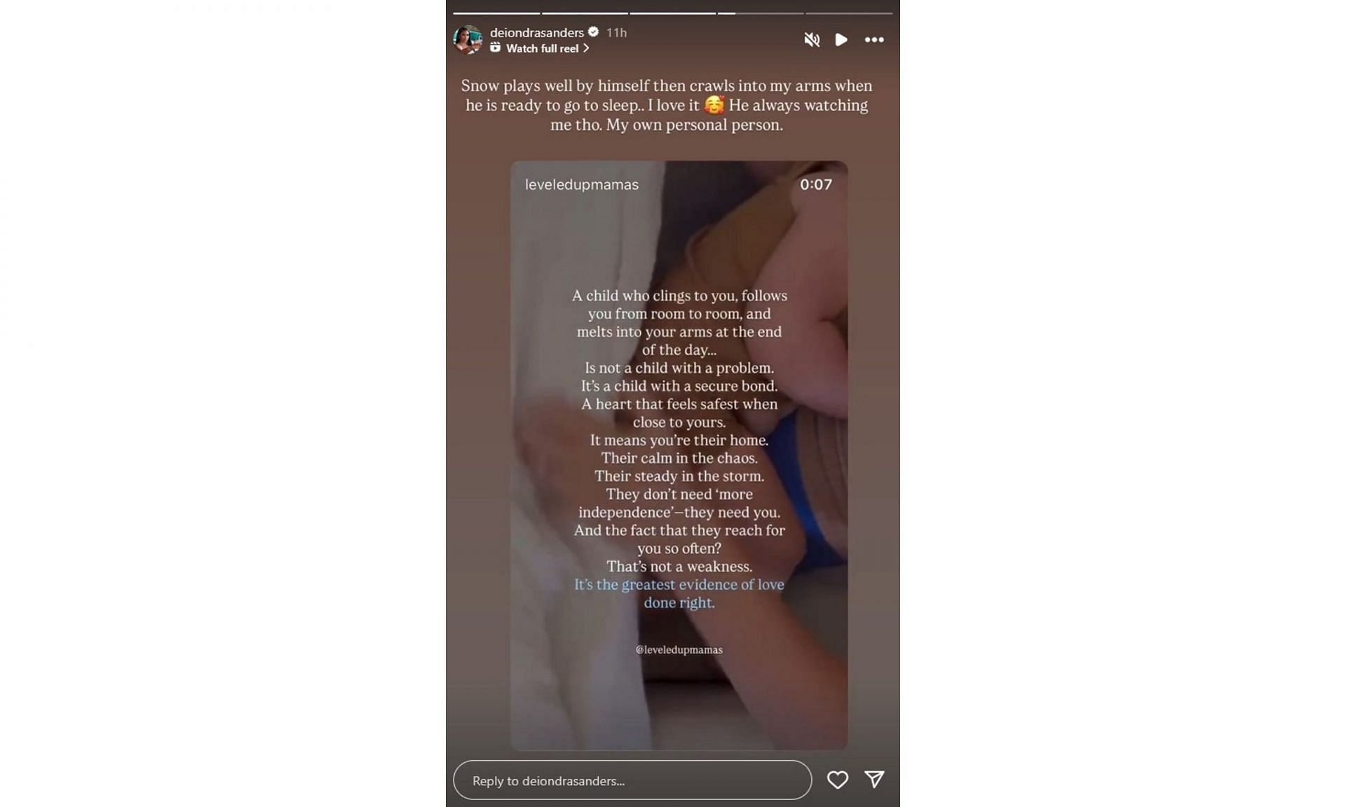
Task: Like the story with the heart icon
Action: click(x=838, y=780)
